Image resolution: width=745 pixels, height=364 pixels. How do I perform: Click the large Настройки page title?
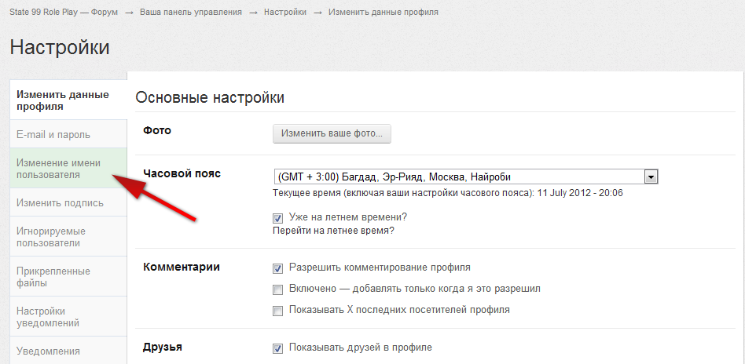coord(60,47)
